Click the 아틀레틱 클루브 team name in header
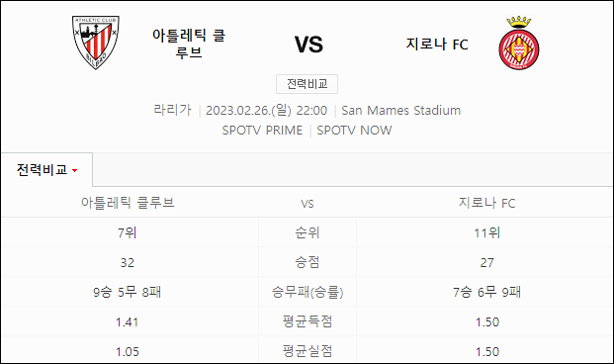This screenshot has height=364, width=614. [189, 44]
